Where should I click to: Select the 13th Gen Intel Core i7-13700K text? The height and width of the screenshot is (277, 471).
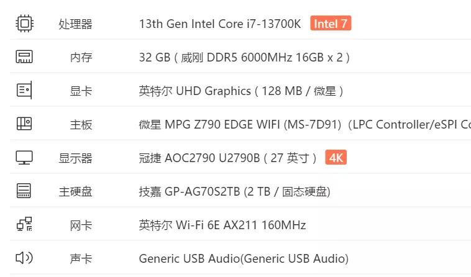[220, 24]
